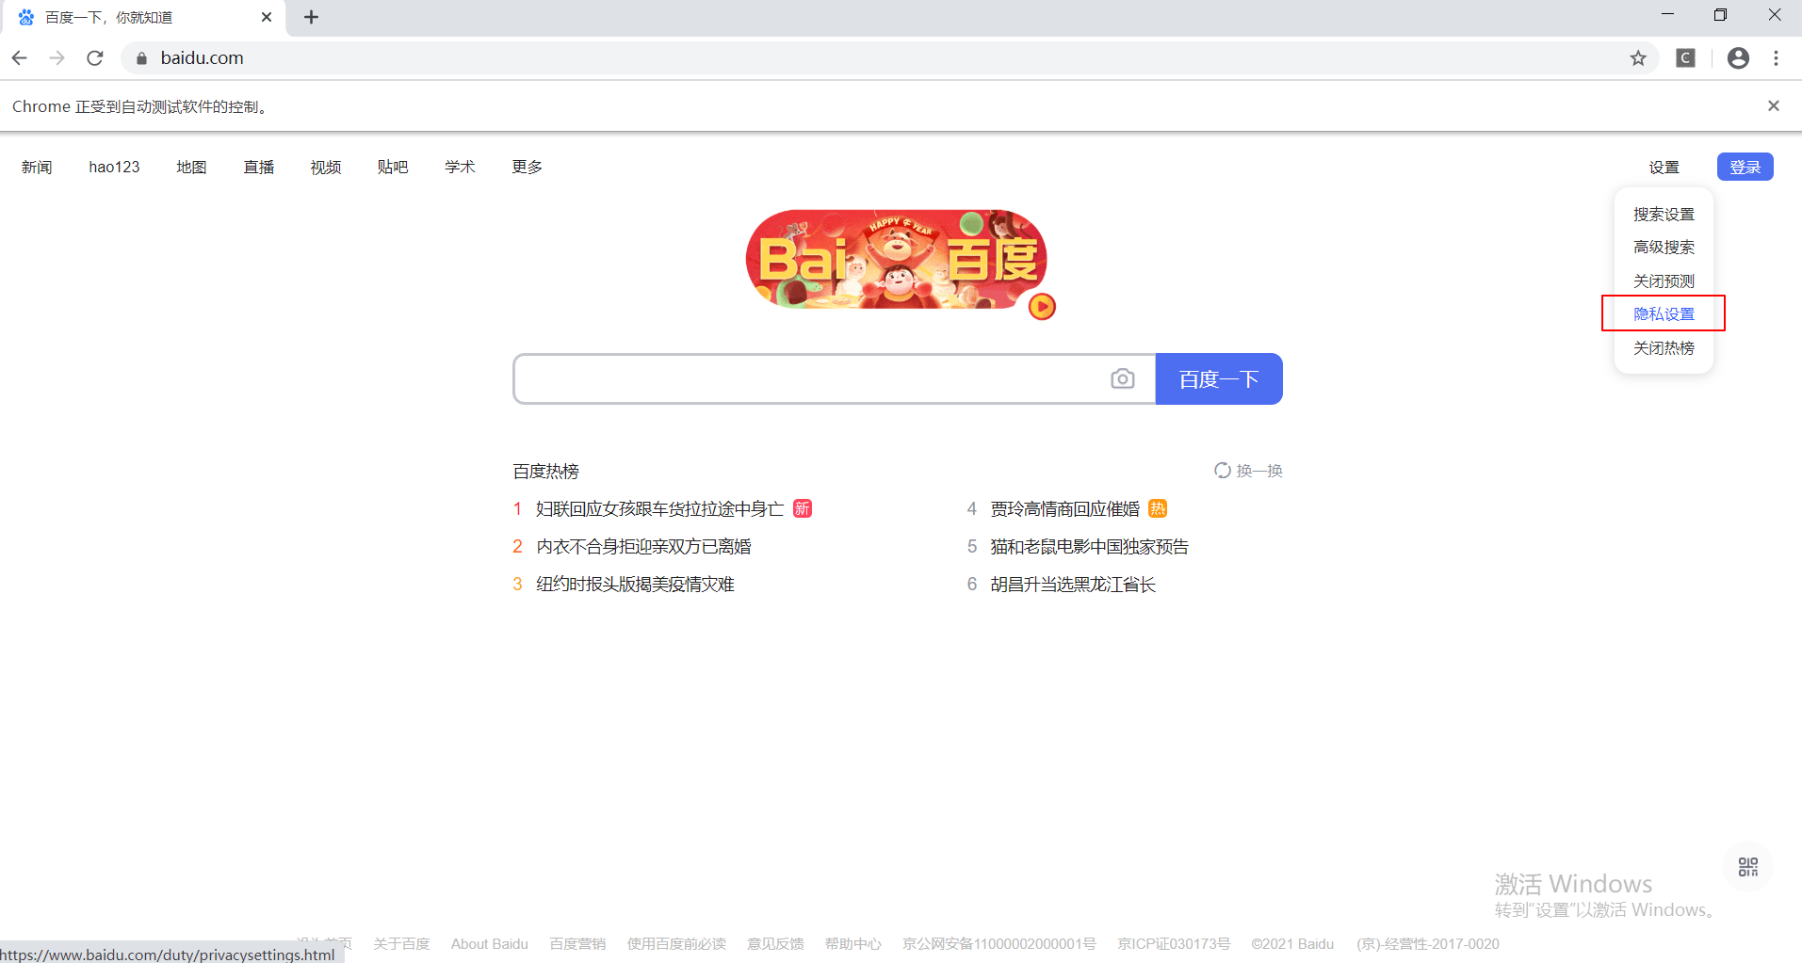Select 搜索设置 from settings menu
The height and width of the screenshot is (963, 1802).
pyautogui.click(x=1664, y=215)
